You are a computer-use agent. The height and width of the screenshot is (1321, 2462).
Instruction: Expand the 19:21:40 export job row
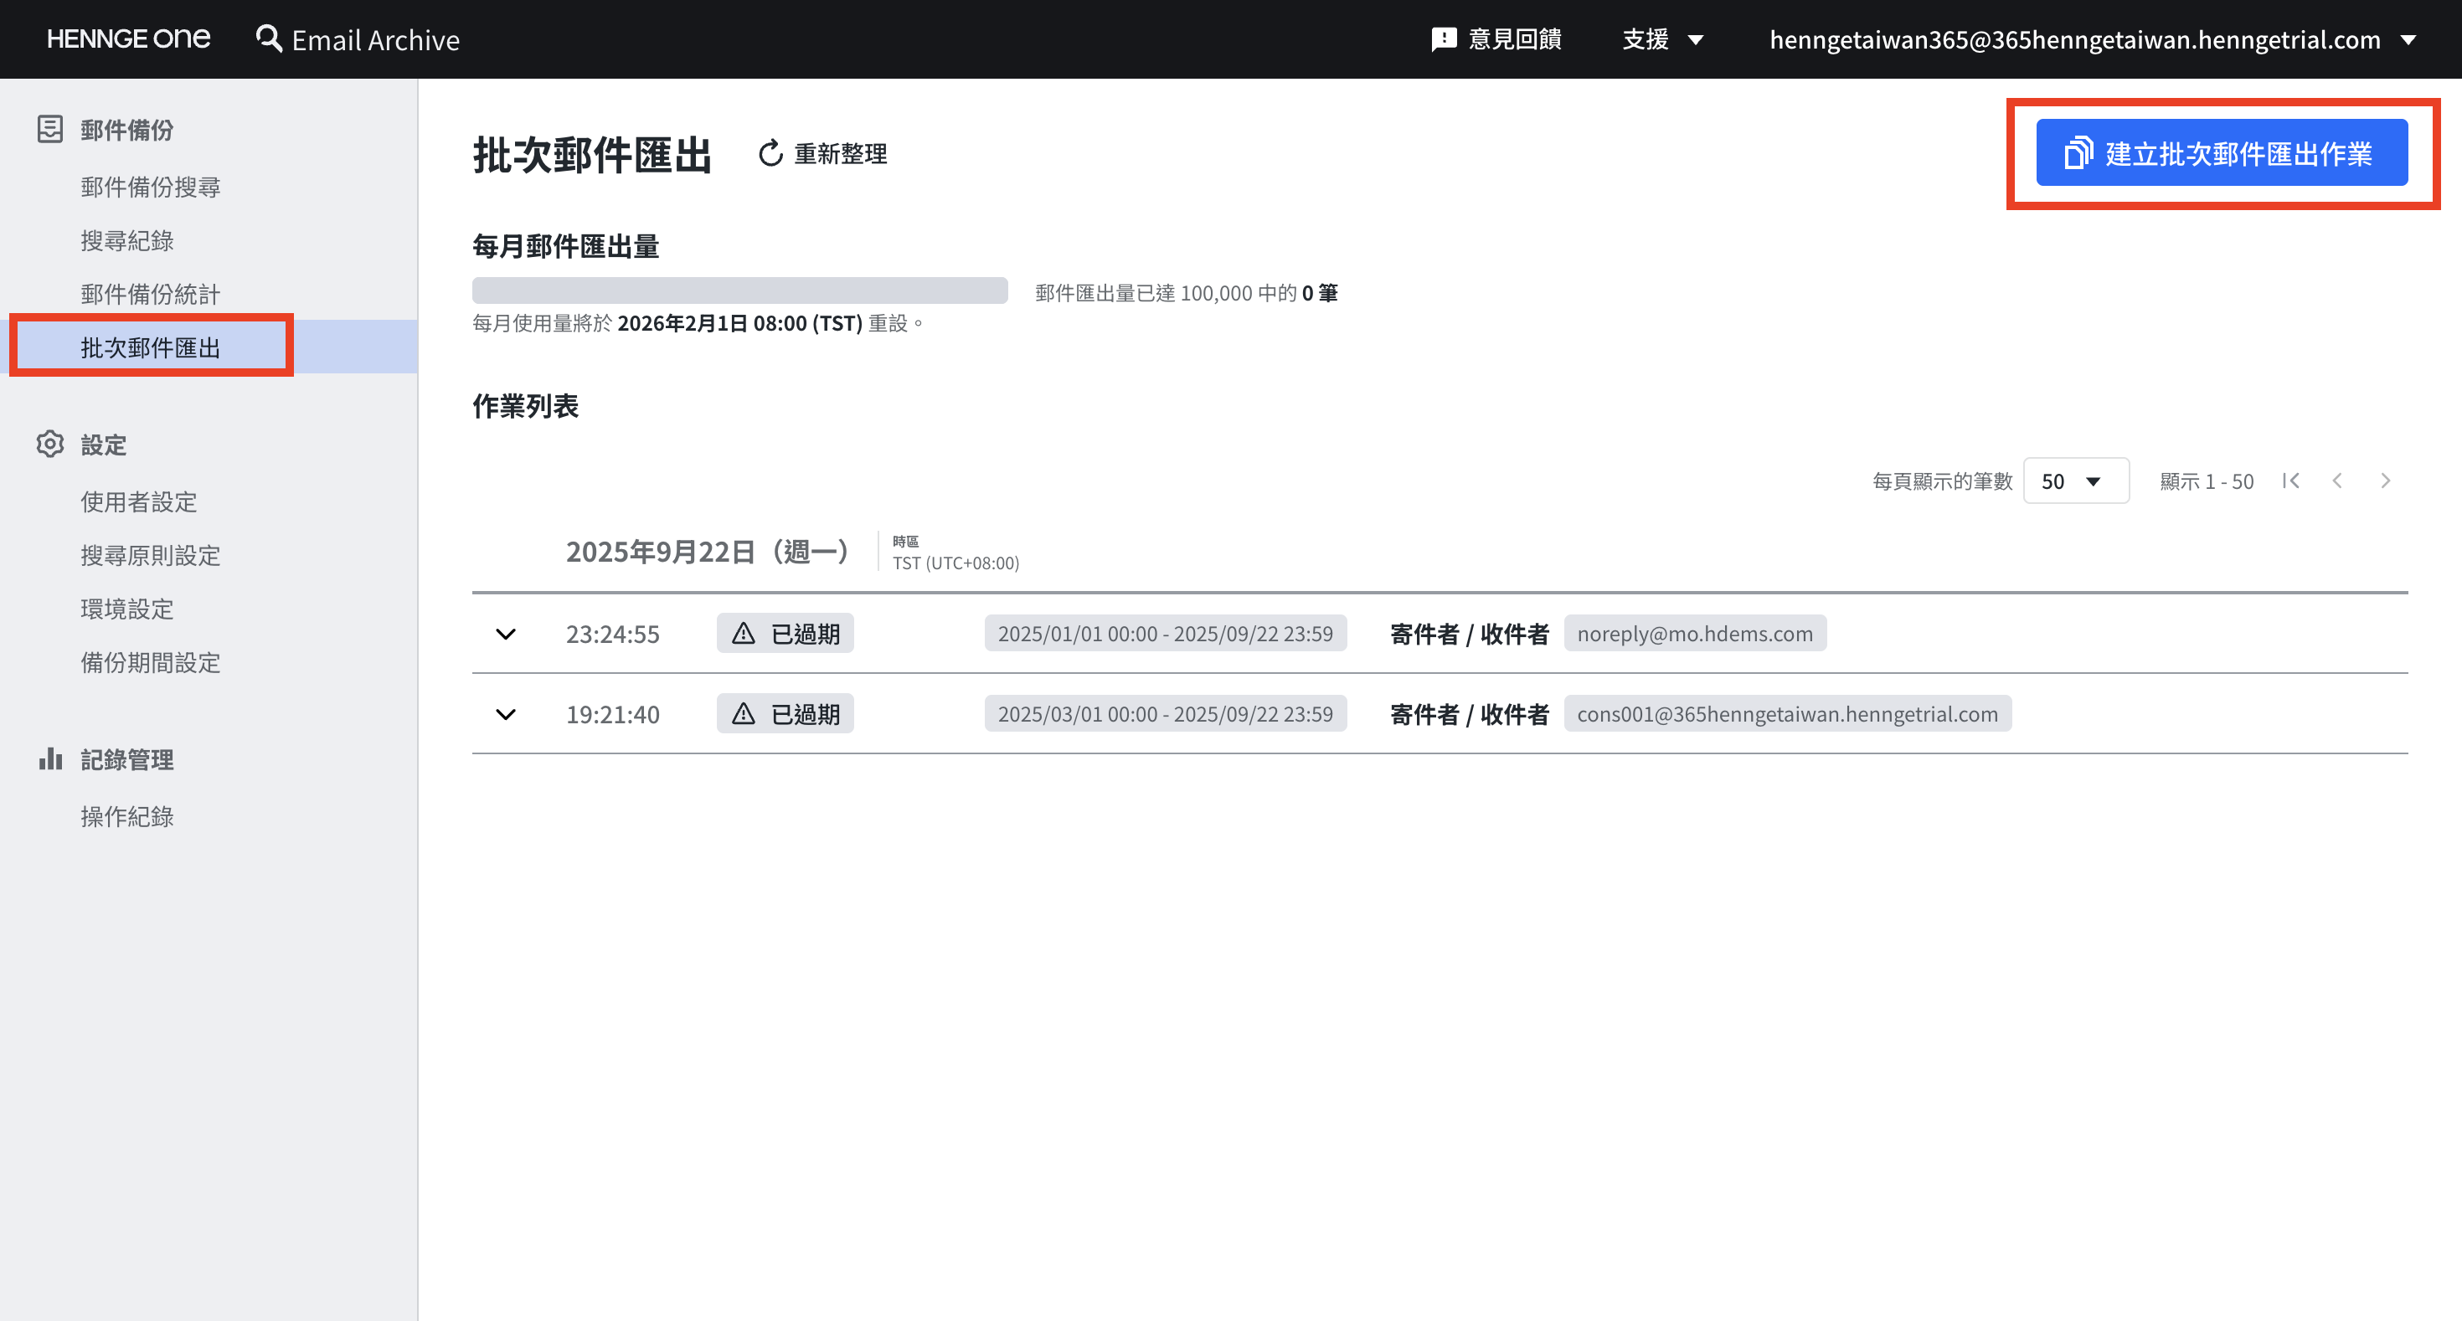(506, 714)
